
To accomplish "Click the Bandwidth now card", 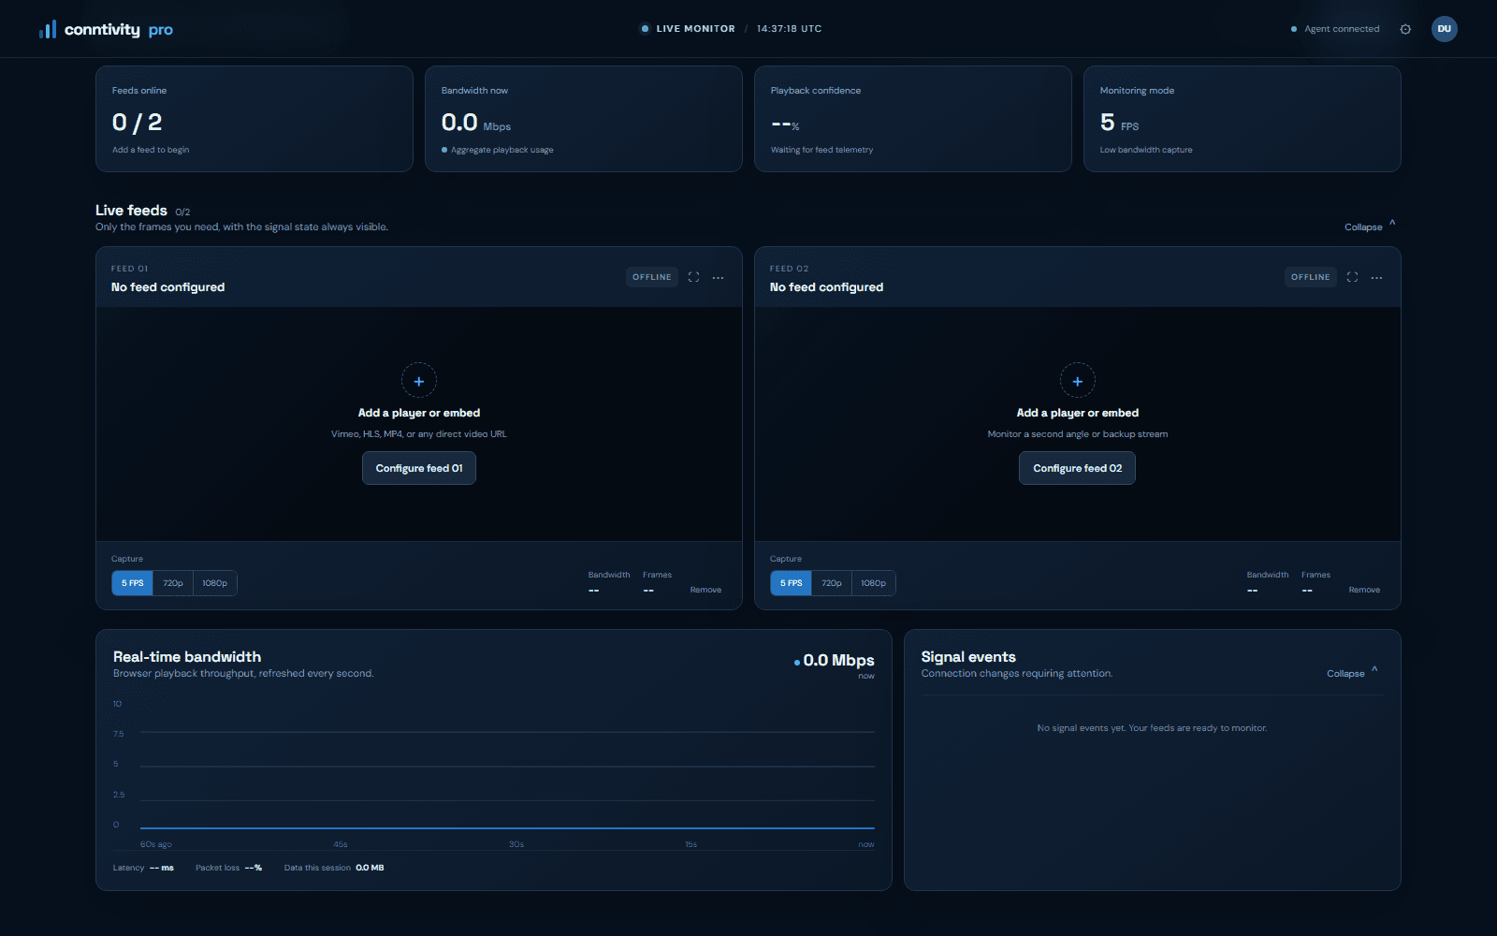I will [x=584, y=119].
